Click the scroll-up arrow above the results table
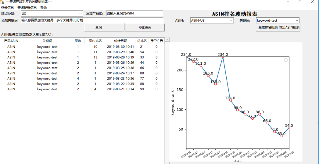The width and height of the screenshot is (319, 164). [167, 40]
